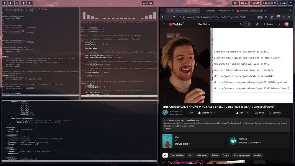Open the YouTube account avatar menu
This screenshot has height=166, width=295.
pos(286,24)
